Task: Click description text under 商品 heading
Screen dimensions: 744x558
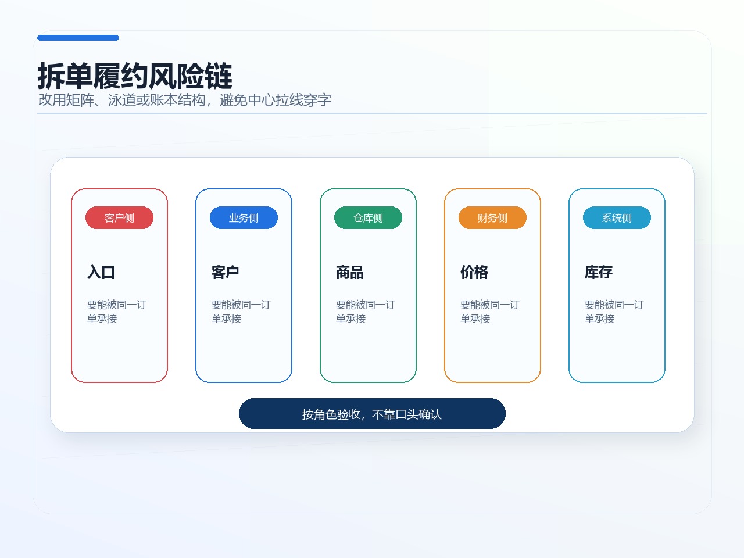Action: [366, 312]
